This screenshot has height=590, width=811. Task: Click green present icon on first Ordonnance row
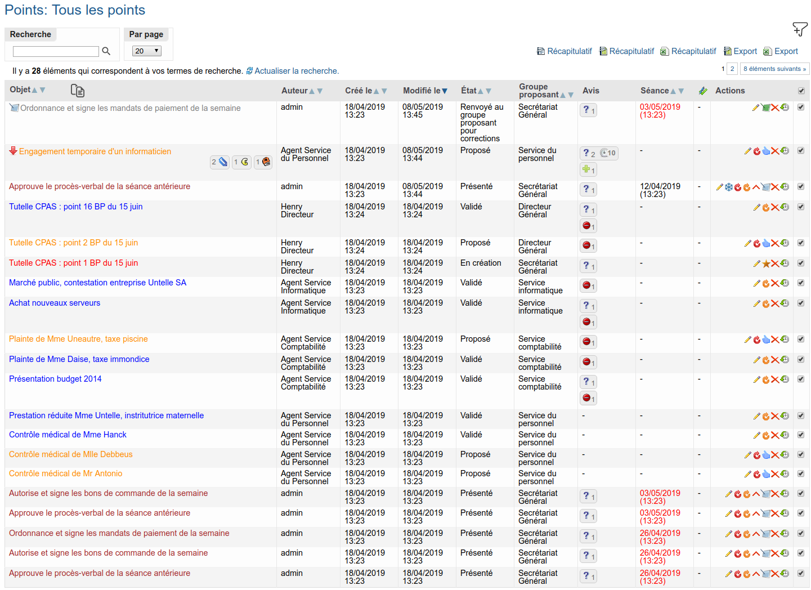(x=766, y=108)
